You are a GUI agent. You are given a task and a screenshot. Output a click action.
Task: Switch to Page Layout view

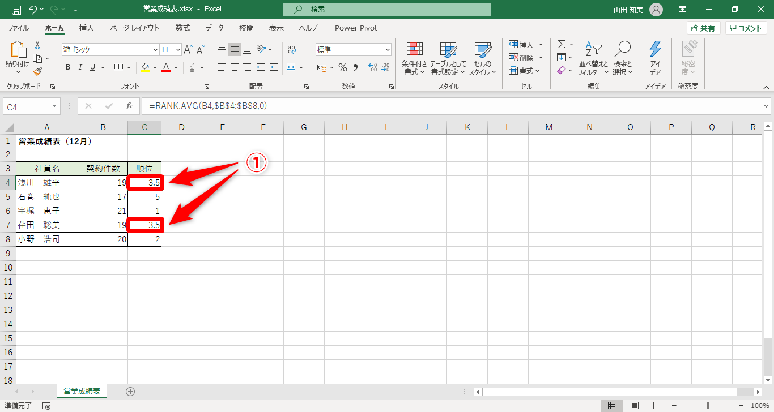pos(635,406)
